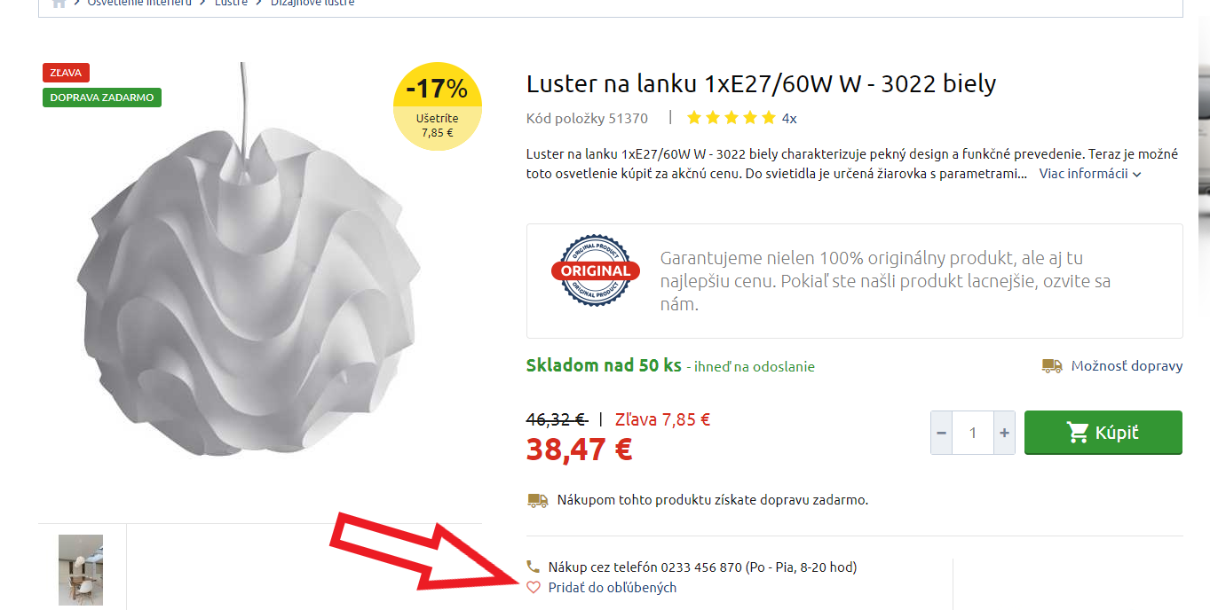Click the free delivery truck icon
This screenshot has height=610, width=1210.
538,500
